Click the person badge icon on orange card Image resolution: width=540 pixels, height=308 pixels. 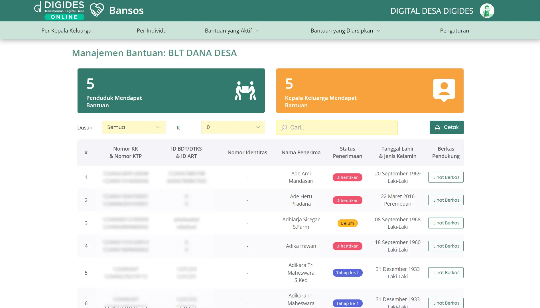[444, 90]
